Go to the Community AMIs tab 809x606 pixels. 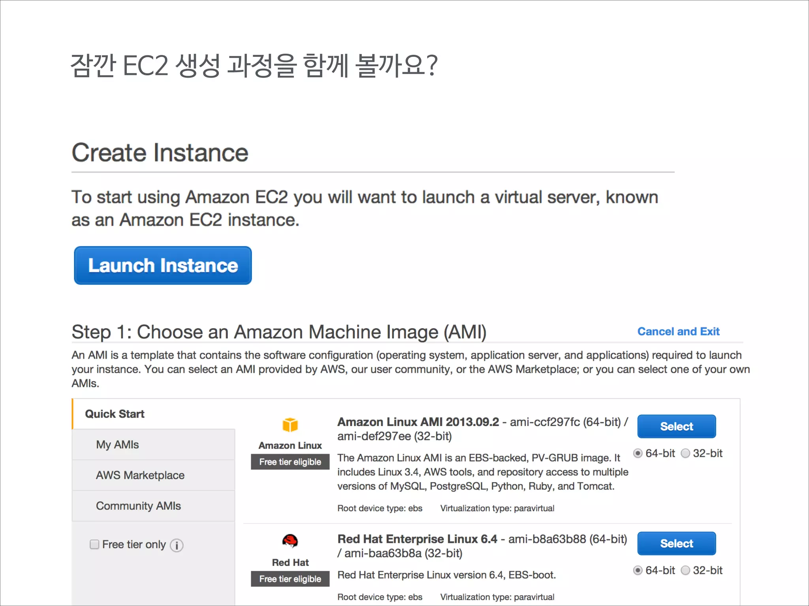138,506
